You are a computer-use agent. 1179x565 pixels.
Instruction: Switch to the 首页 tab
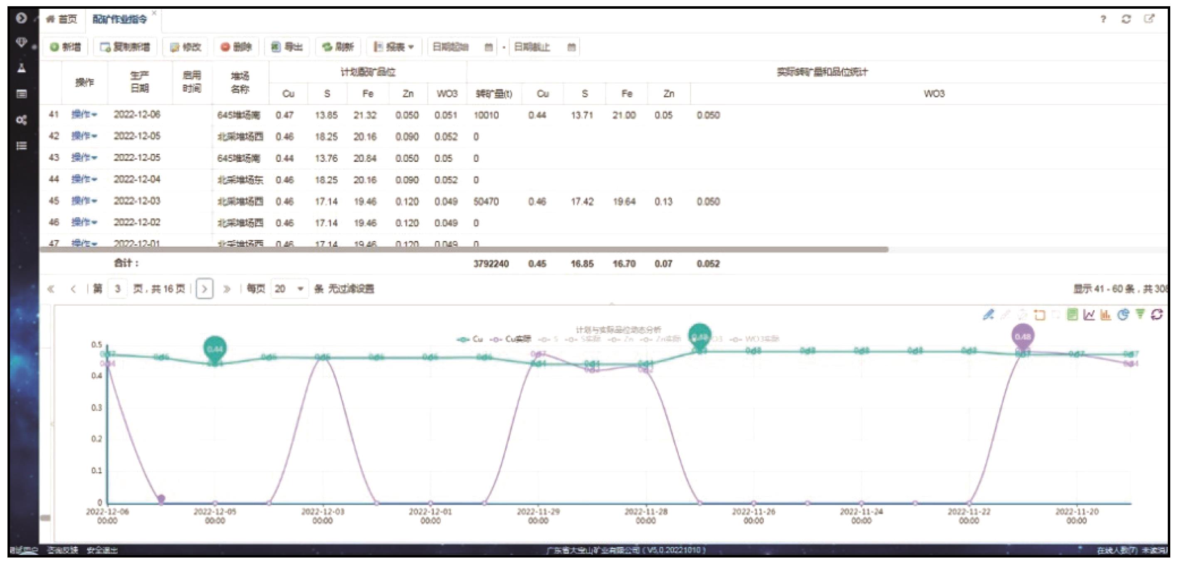pos(62,19)
